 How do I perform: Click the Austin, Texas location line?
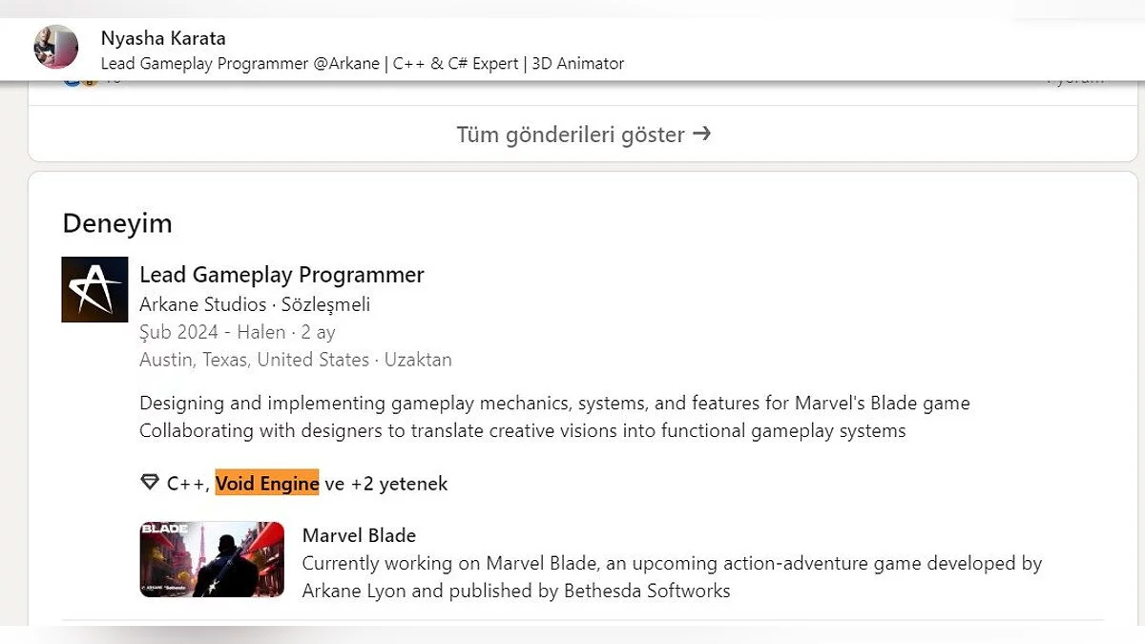pos(296,360)
